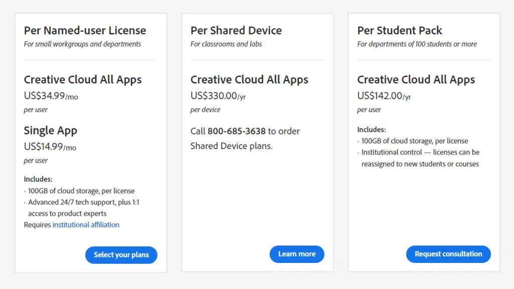Open the Learn more button

pos(297,254)
